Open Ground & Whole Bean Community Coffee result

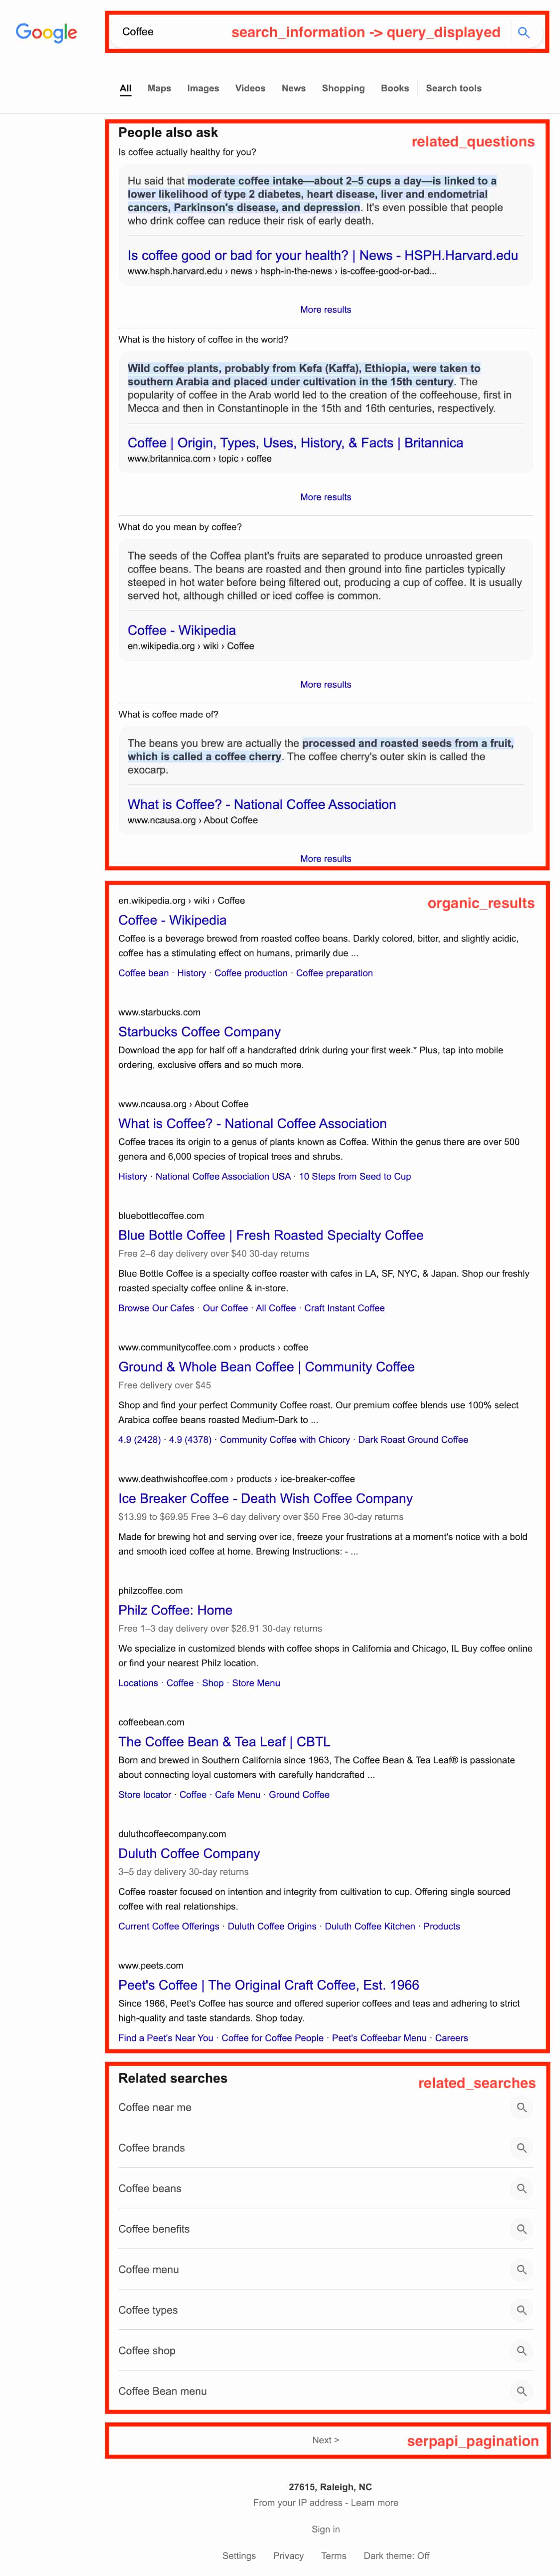(266, 1367)
